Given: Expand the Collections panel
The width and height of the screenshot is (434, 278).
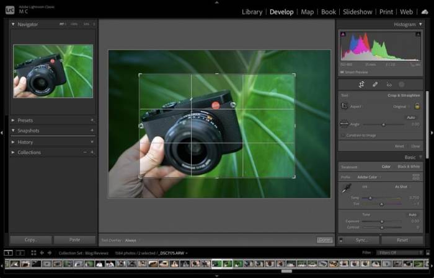Looking at the screenshot, I should [x=13, y=152].
